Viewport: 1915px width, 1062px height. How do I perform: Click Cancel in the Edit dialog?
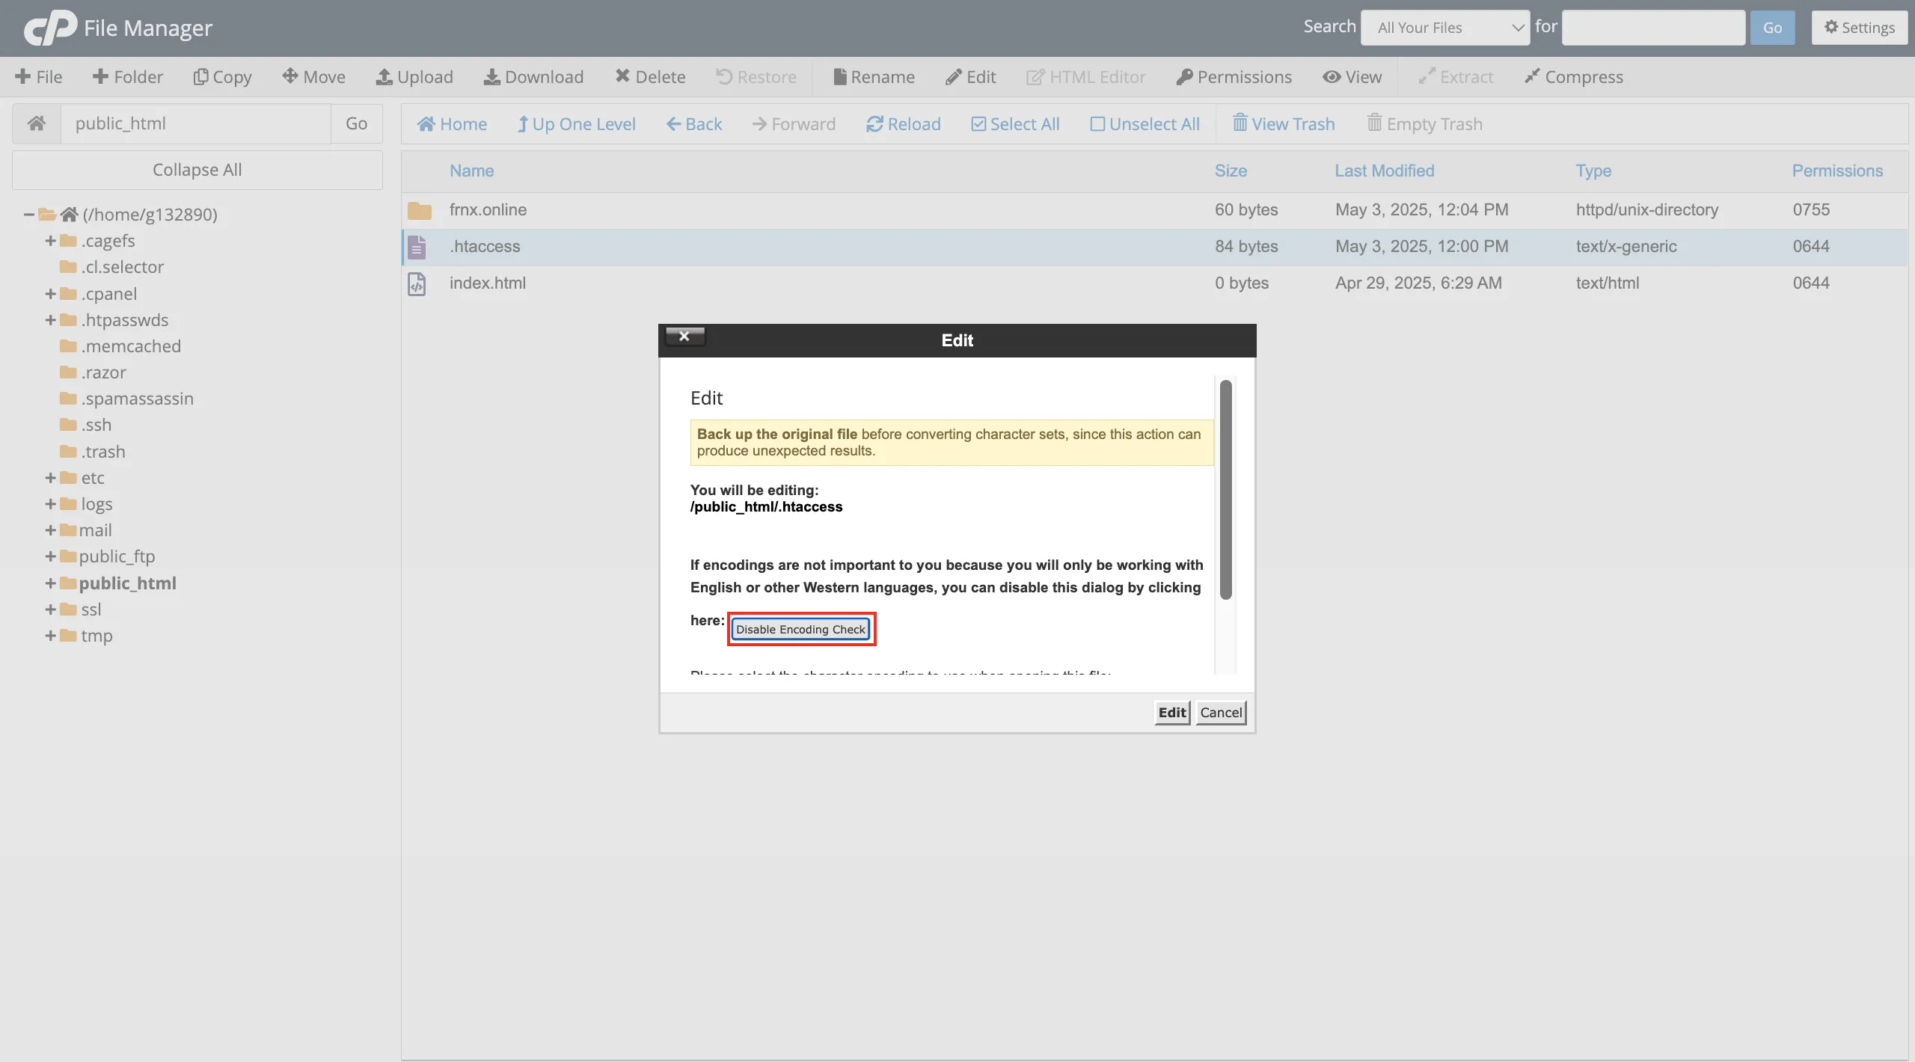1221,713
